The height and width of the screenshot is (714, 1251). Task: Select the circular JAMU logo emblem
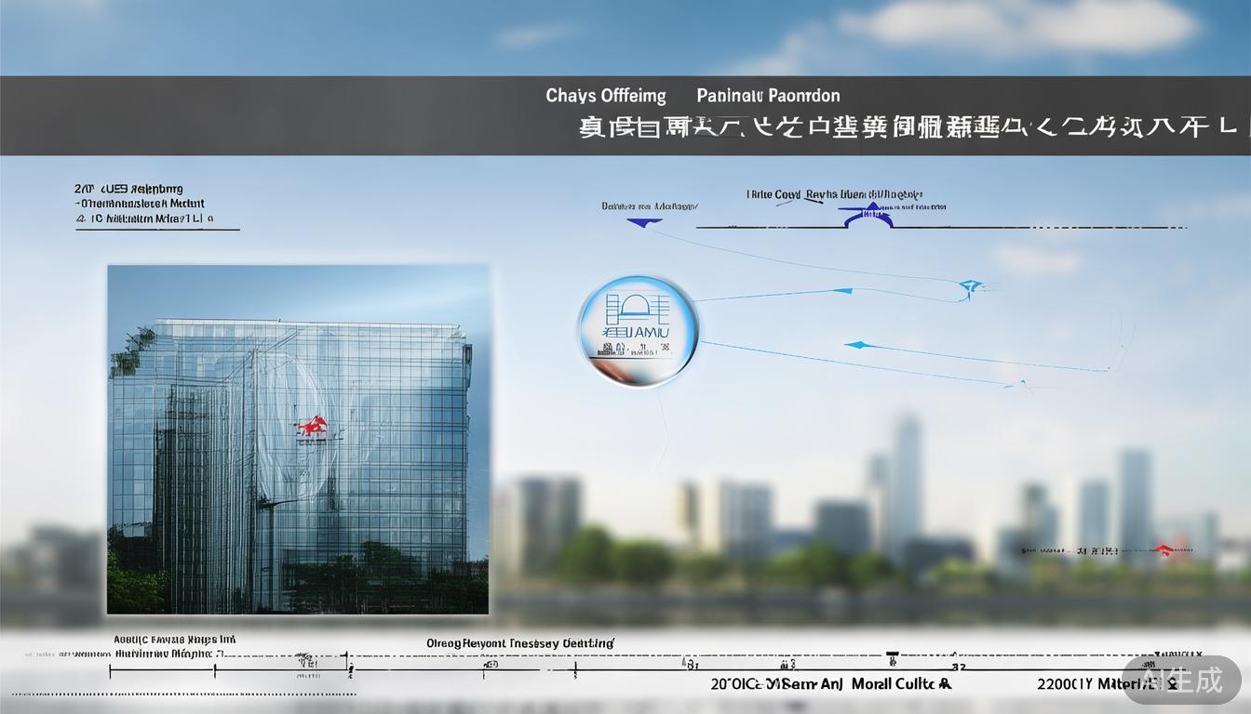coord(638,330)
